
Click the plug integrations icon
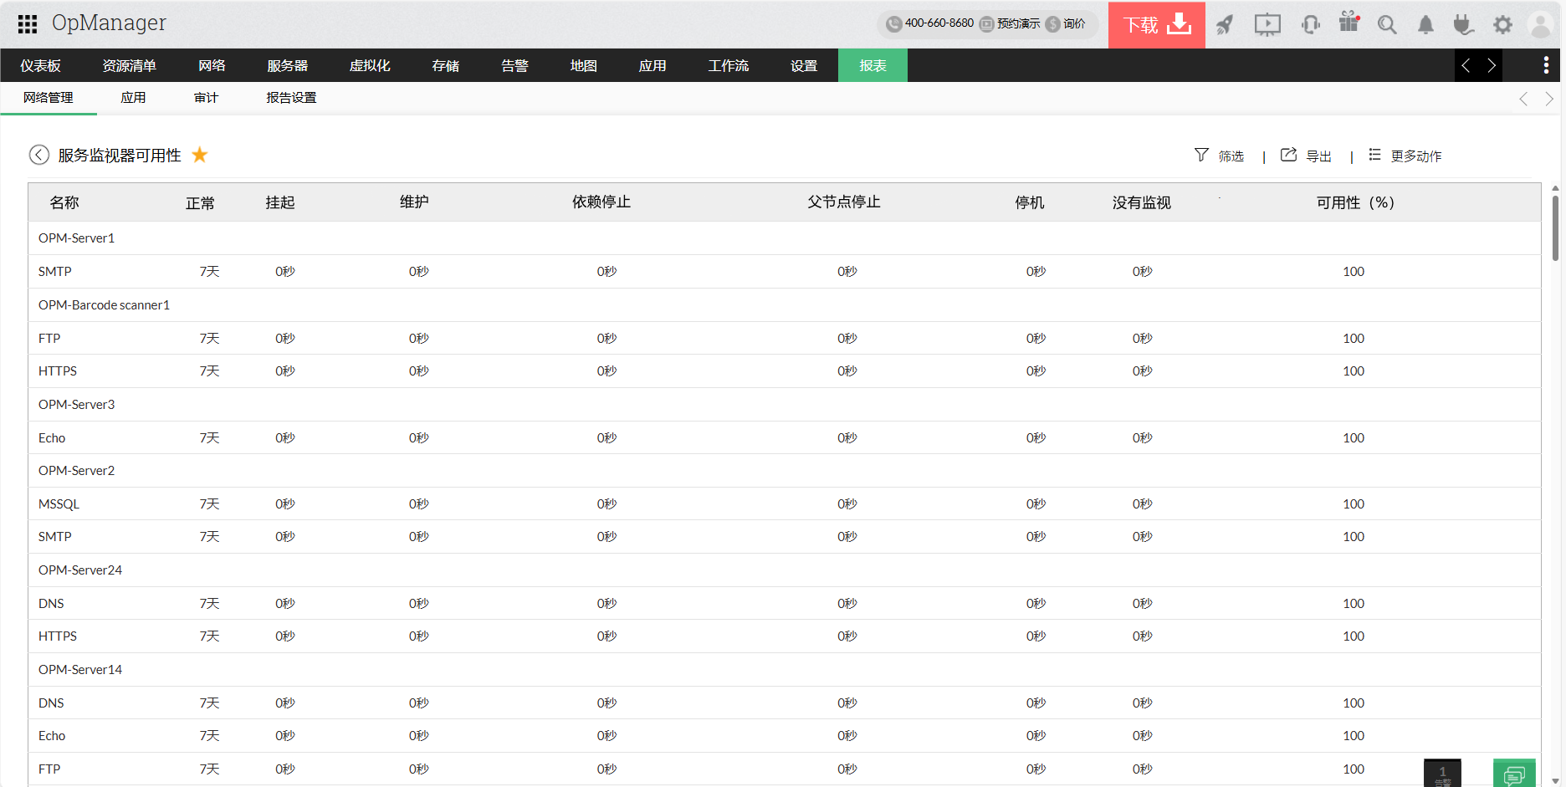tap(1463, 25)
